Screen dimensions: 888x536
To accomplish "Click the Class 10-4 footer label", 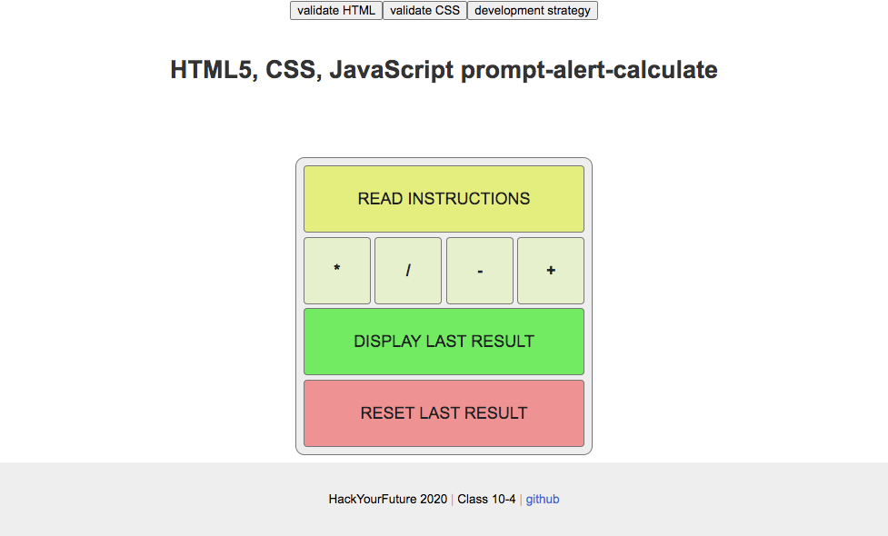I will (x=486, y=499).
